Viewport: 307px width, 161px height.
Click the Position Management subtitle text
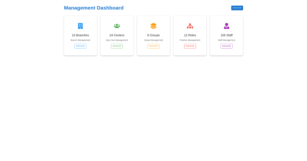pos(190,40)
